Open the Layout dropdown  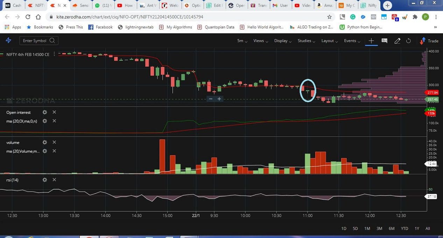pyautogui.click(x=328, y=41)
